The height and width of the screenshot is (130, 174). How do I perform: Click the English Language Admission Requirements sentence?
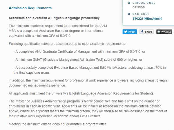(81, 94)
